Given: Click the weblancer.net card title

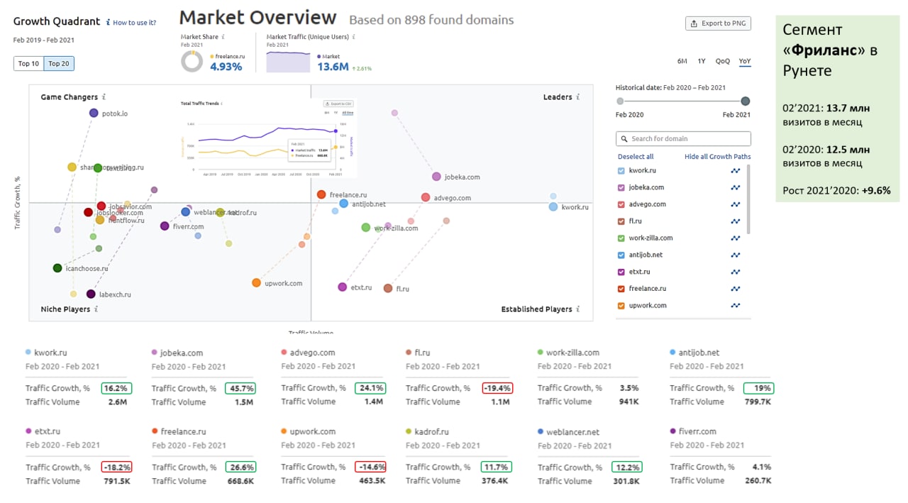Looking at the screenshot, I should tap(572, 431).
